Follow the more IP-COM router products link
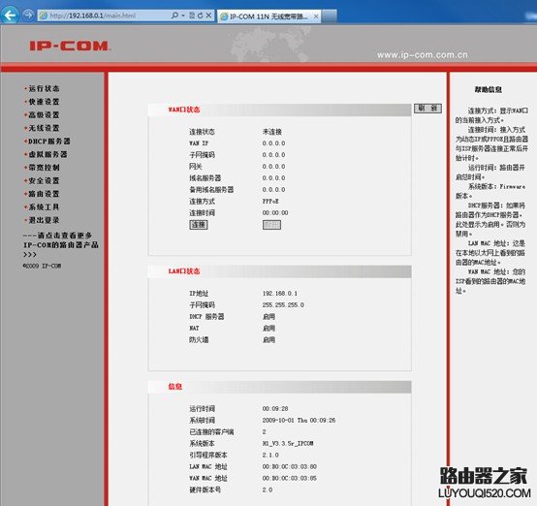537x506 pixels. (x=61, y=244)
